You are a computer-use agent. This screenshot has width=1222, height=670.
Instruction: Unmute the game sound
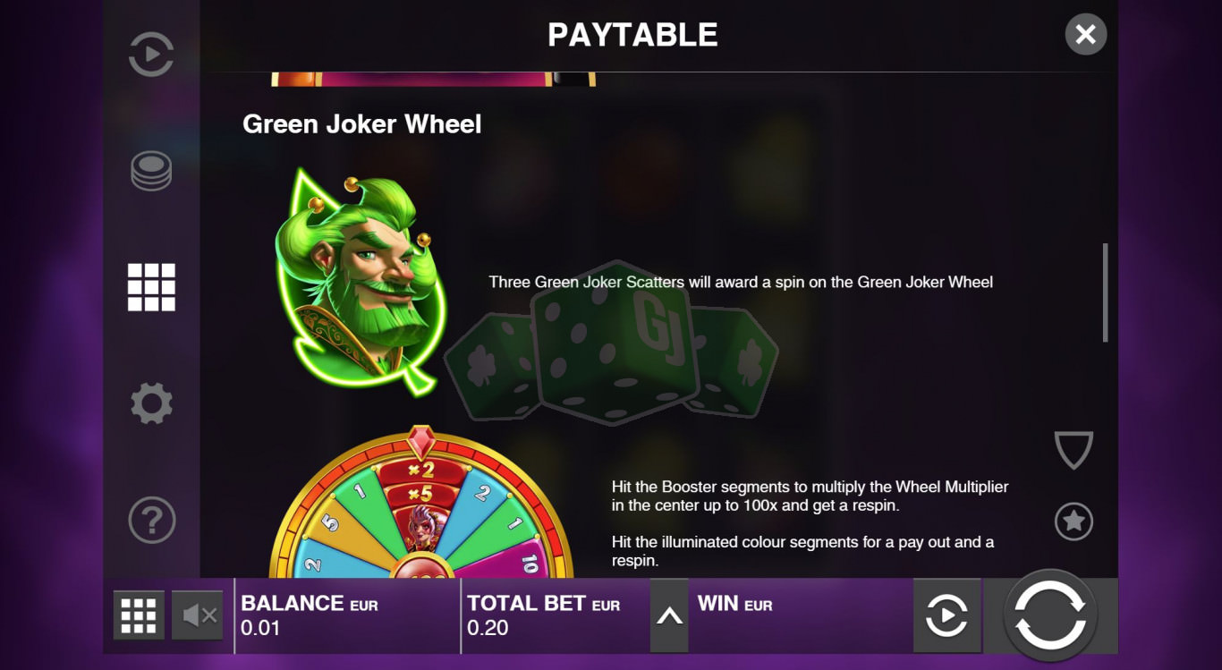198,615
